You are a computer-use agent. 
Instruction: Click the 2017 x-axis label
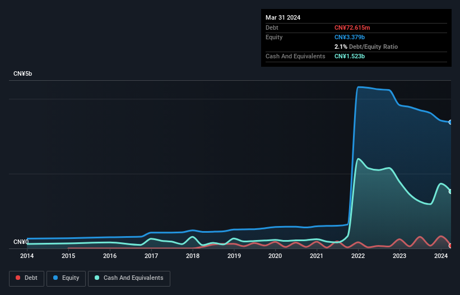(x=151, y=256)
